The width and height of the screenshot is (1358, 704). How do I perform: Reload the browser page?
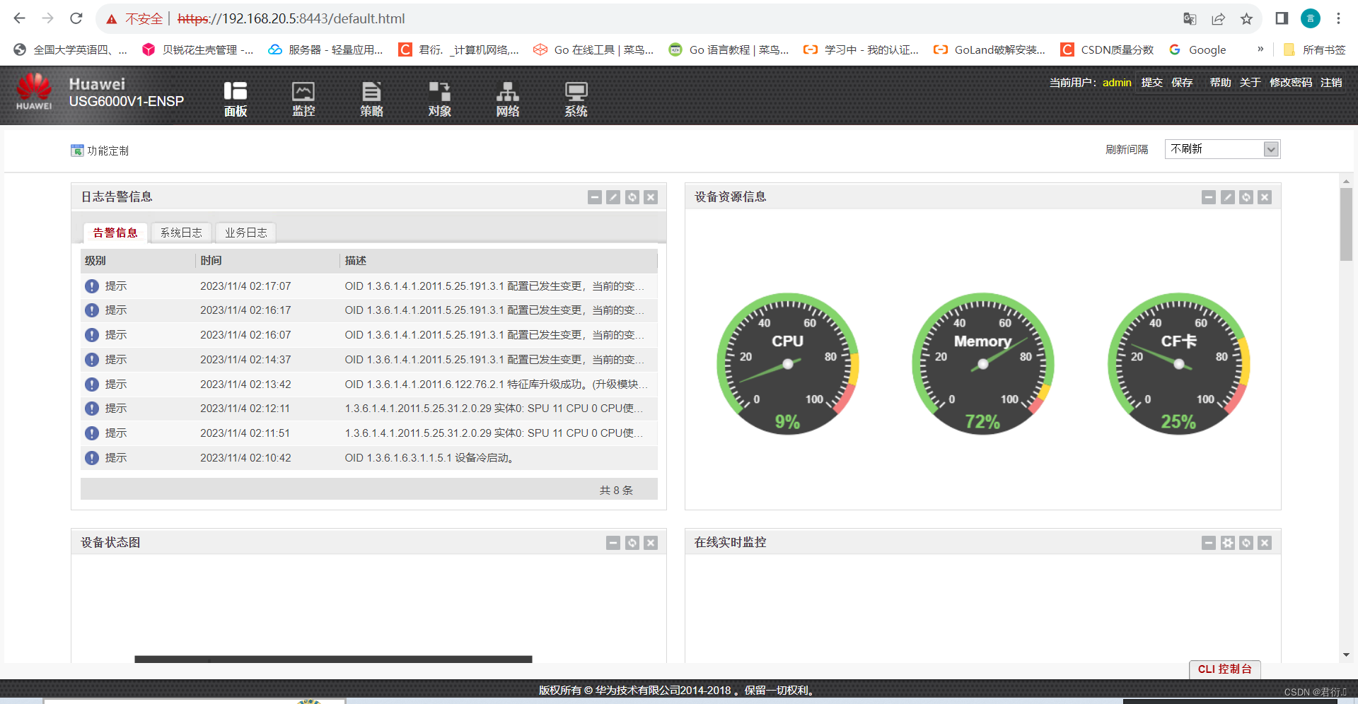click(76, 18)
